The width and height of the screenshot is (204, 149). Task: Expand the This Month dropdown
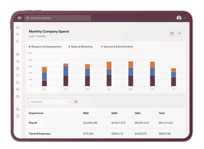pos(50,102)
